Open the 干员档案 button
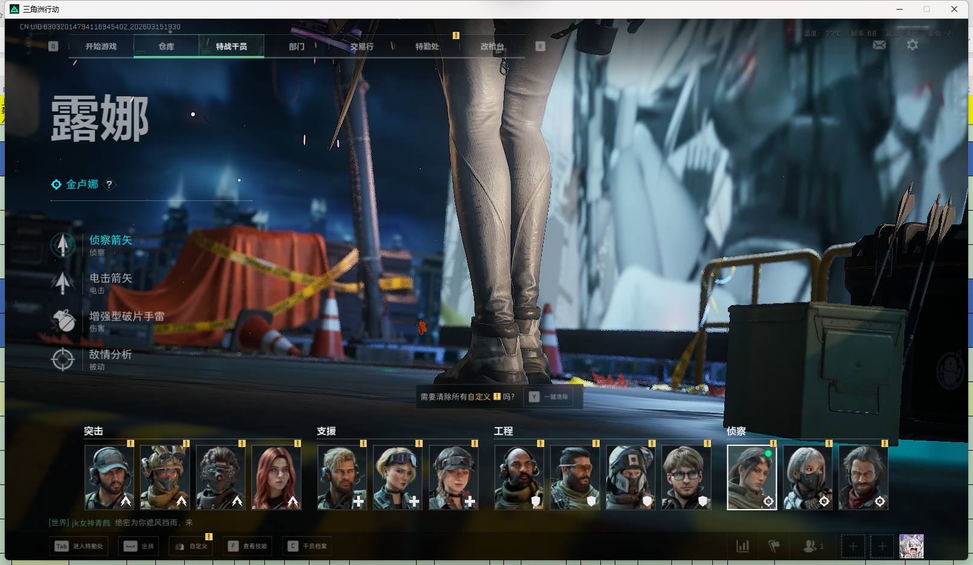This screenshot has width=973, height=565. (x=307, y=546)
